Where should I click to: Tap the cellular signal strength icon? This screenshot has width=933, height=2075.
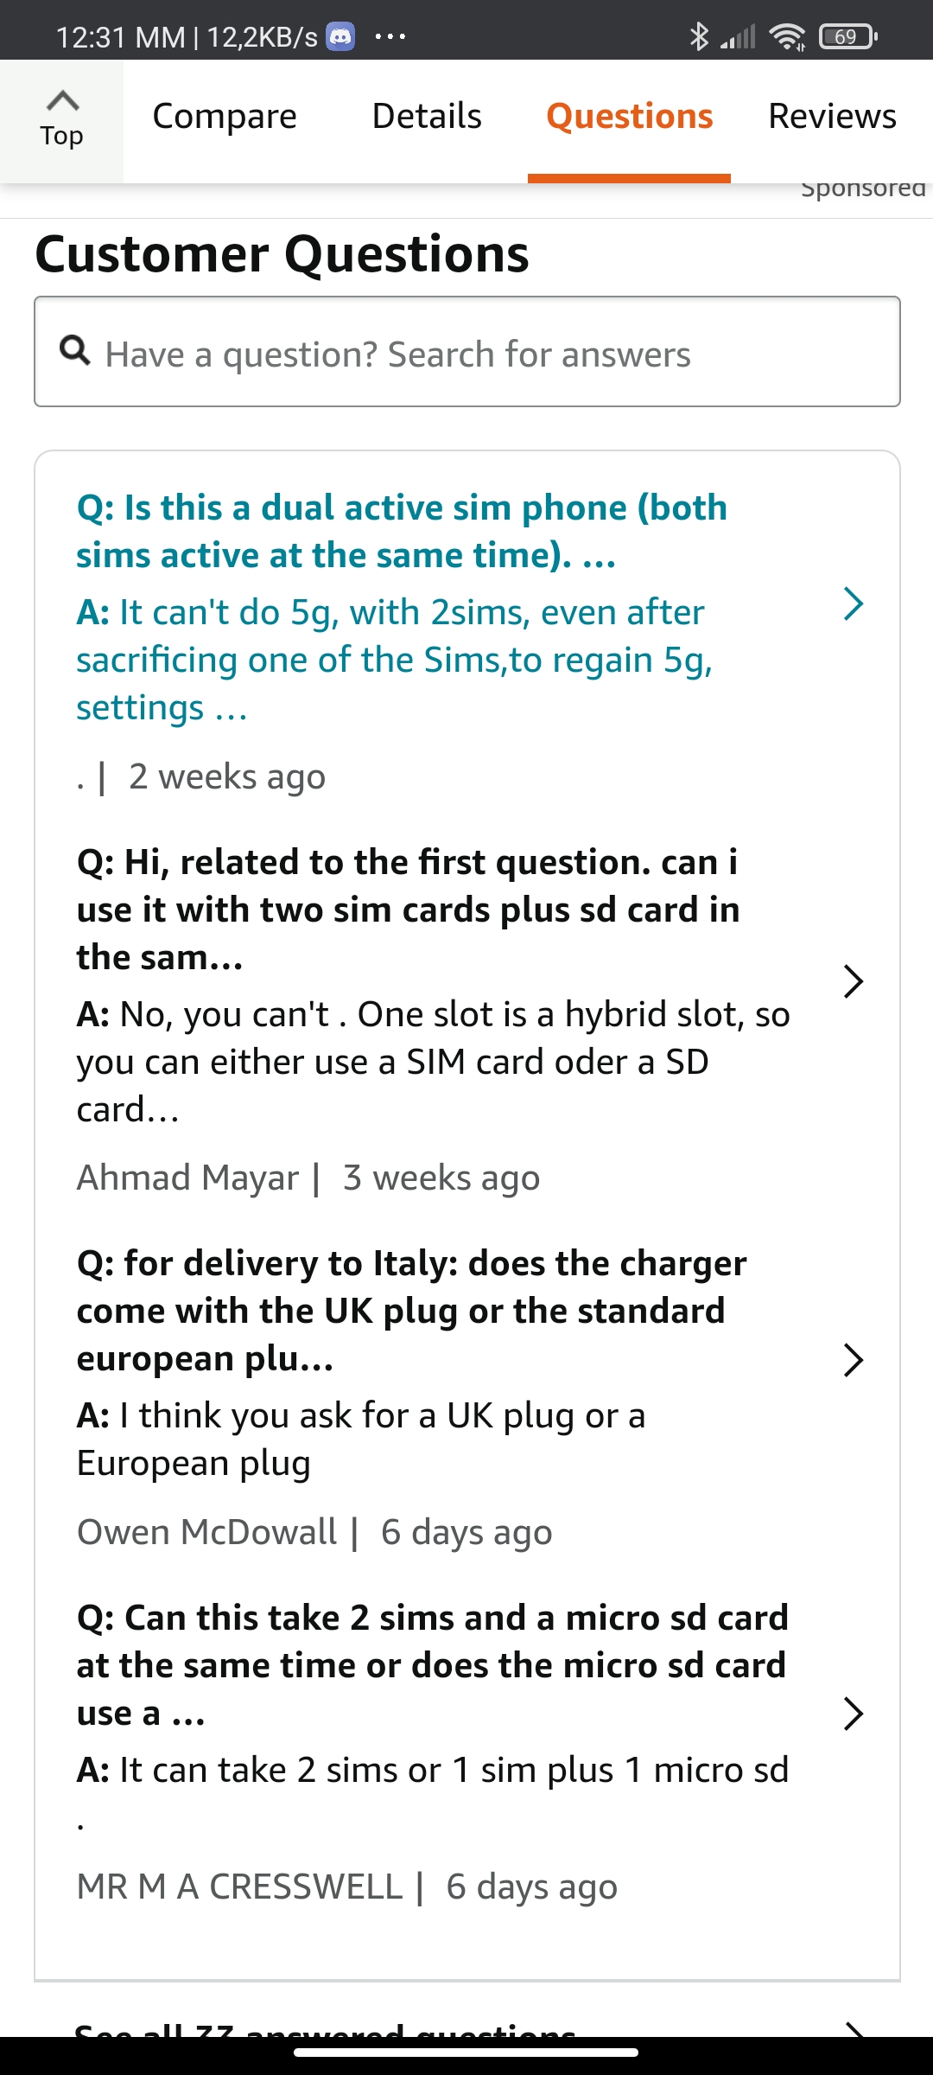[x=739, y=36]
